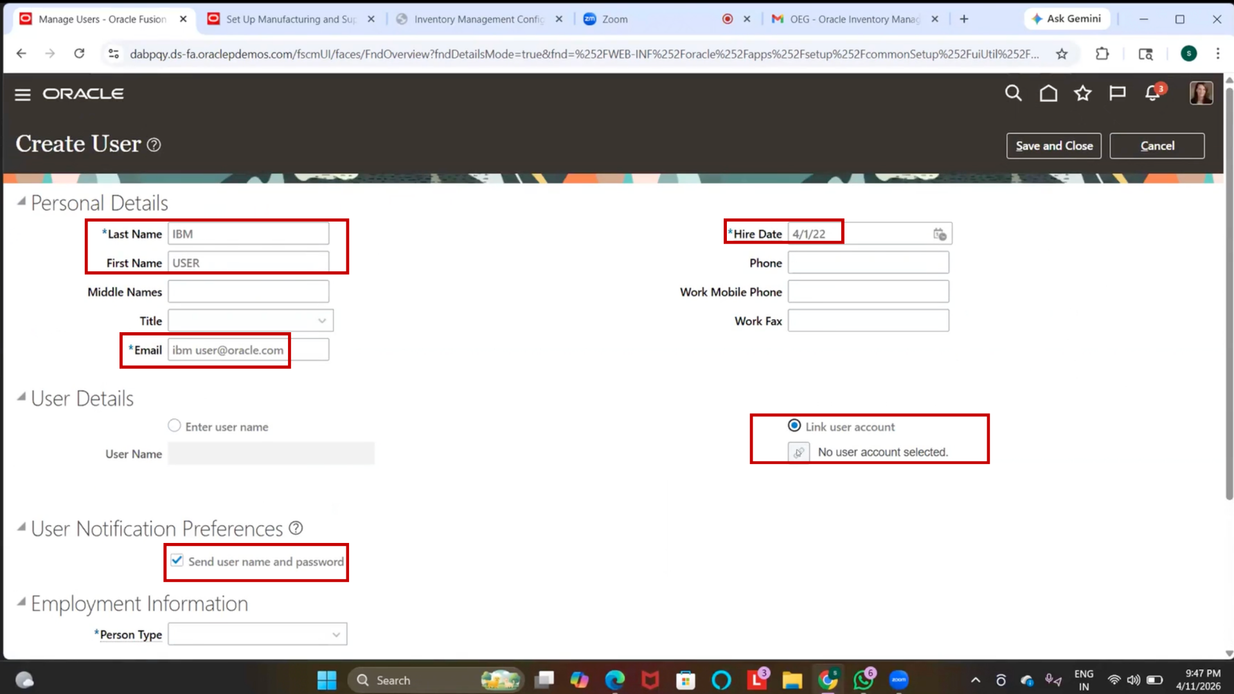The image size is (1234, 694).
Task: Open File Explorer from taskbar
Action: point(792,680)
